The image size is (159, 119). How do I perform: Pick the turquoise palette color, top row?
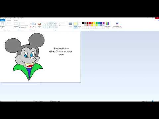click(x=99, y=23)
